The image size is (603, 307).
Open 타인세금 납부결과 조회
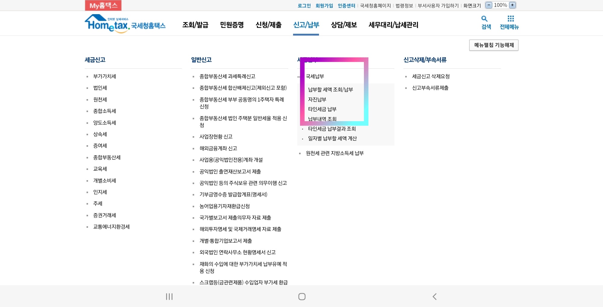click(332, 129)
